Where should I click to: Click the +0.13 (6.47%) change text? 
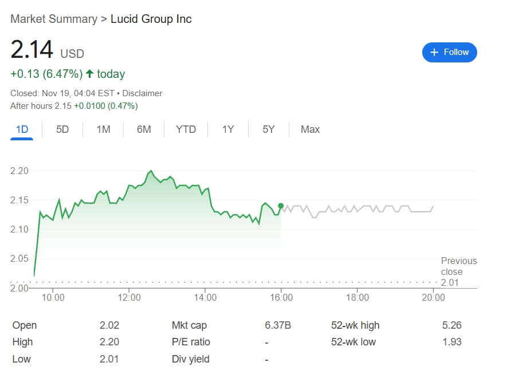46,74
